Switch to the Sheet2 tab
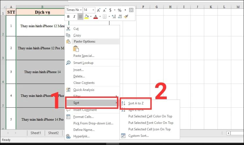The image size is (244, 145). pyautogui.click(x=53, y=133)
